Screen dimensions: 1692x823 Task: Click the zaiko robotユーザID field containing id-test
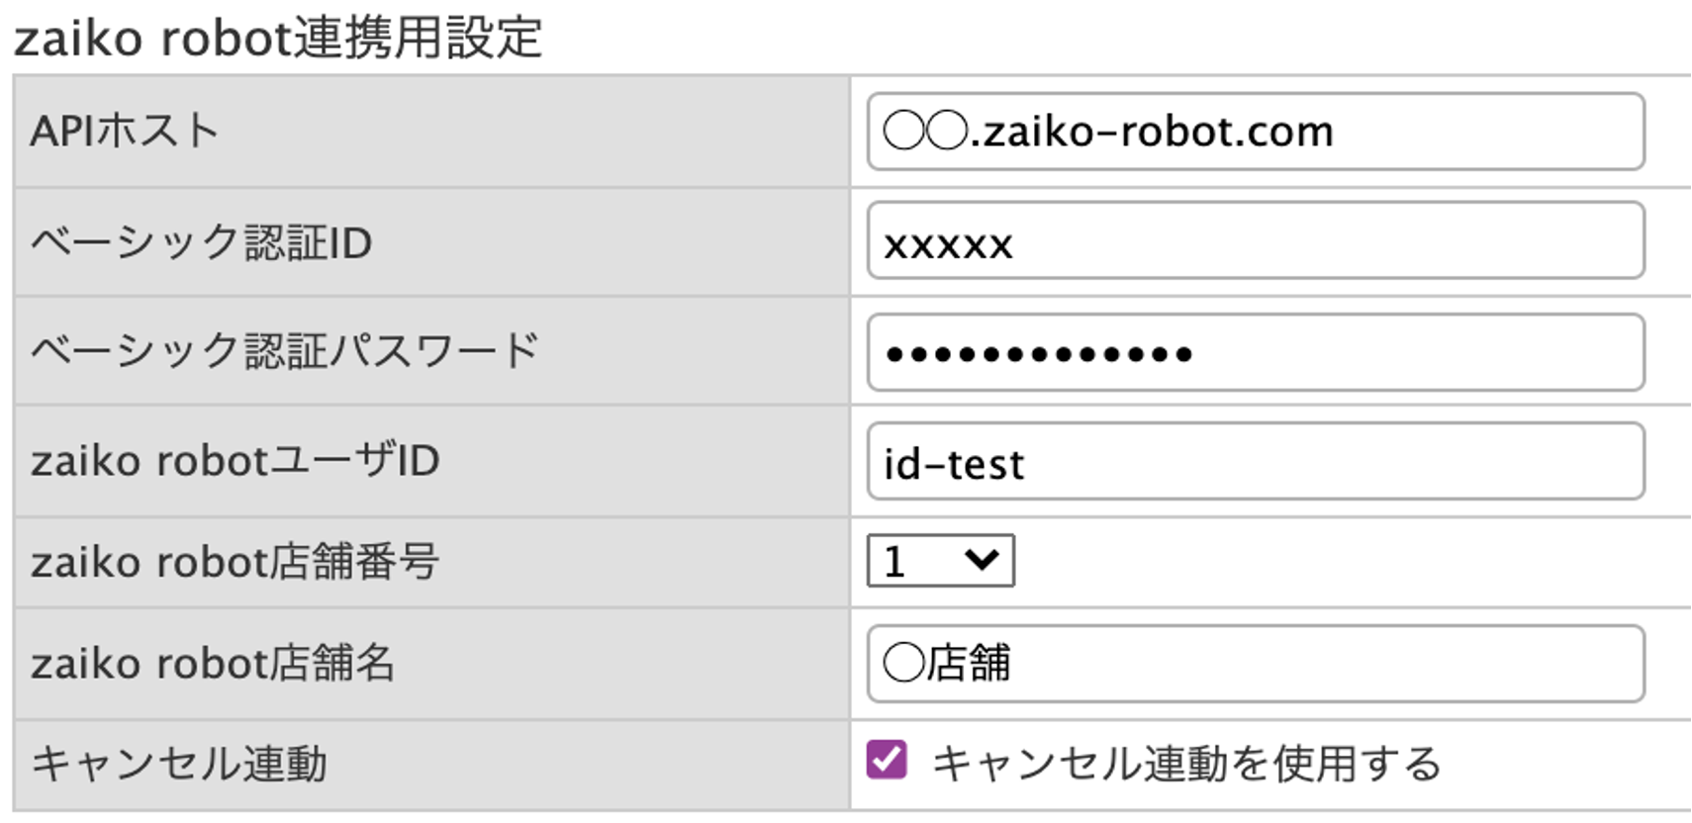pos(1256,461)
